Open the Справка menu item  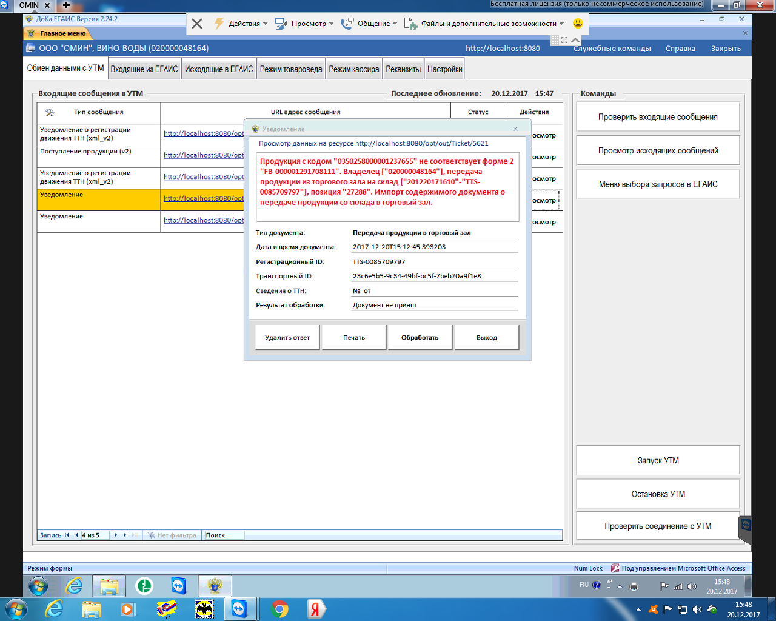pyautogui.click(x=680, y=49)
